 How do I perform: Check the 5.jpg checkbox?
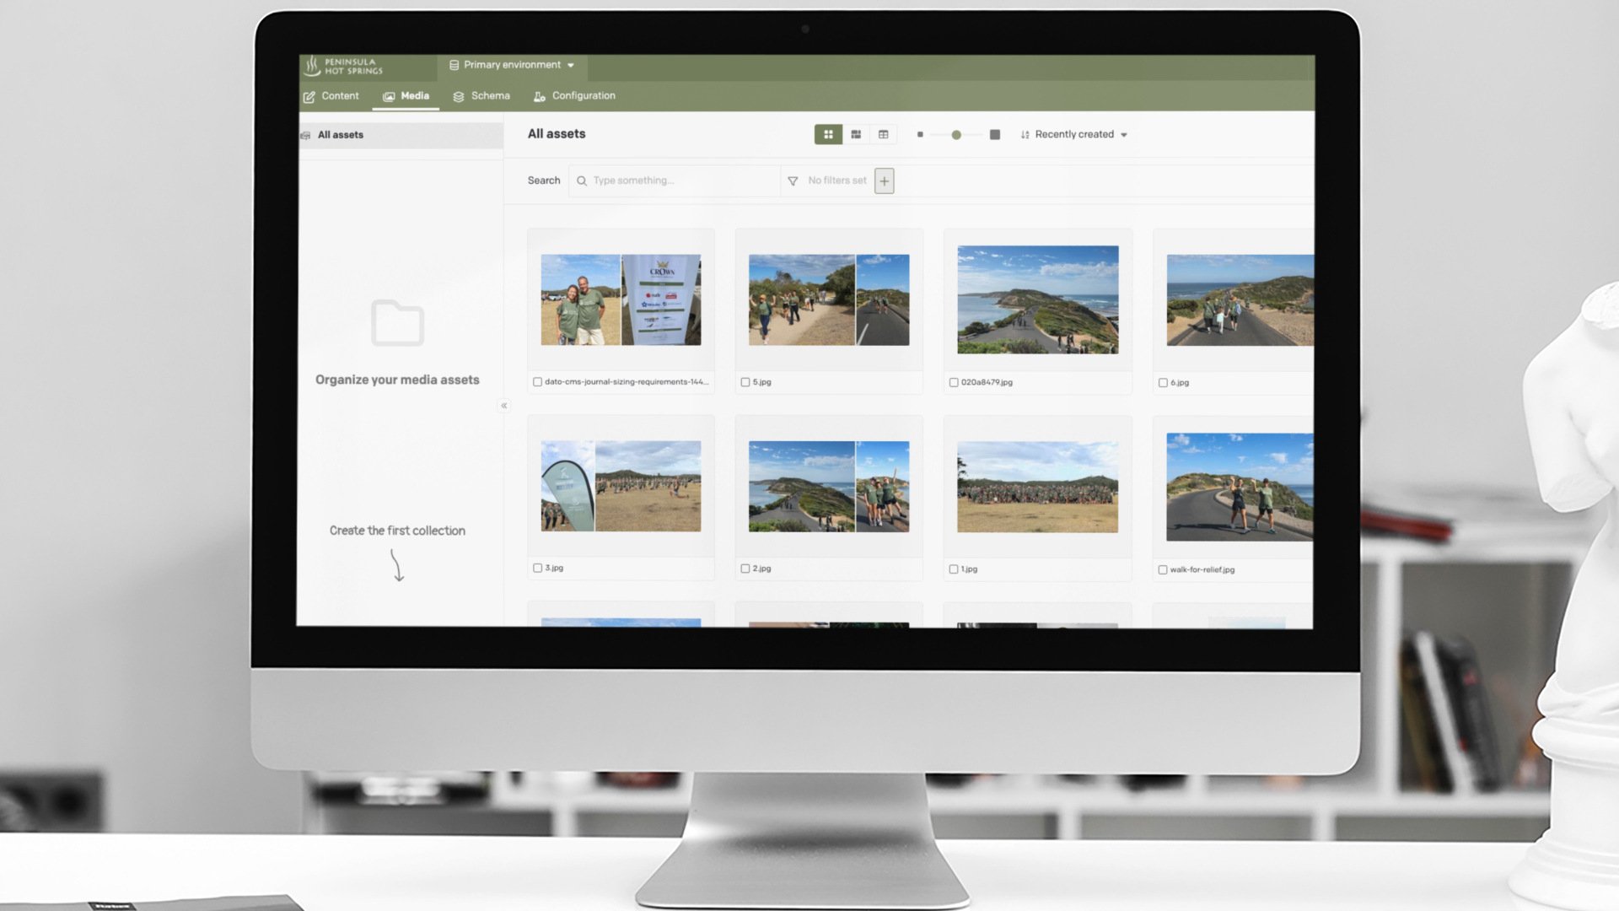pyautogui.click(x=745, y=382)
